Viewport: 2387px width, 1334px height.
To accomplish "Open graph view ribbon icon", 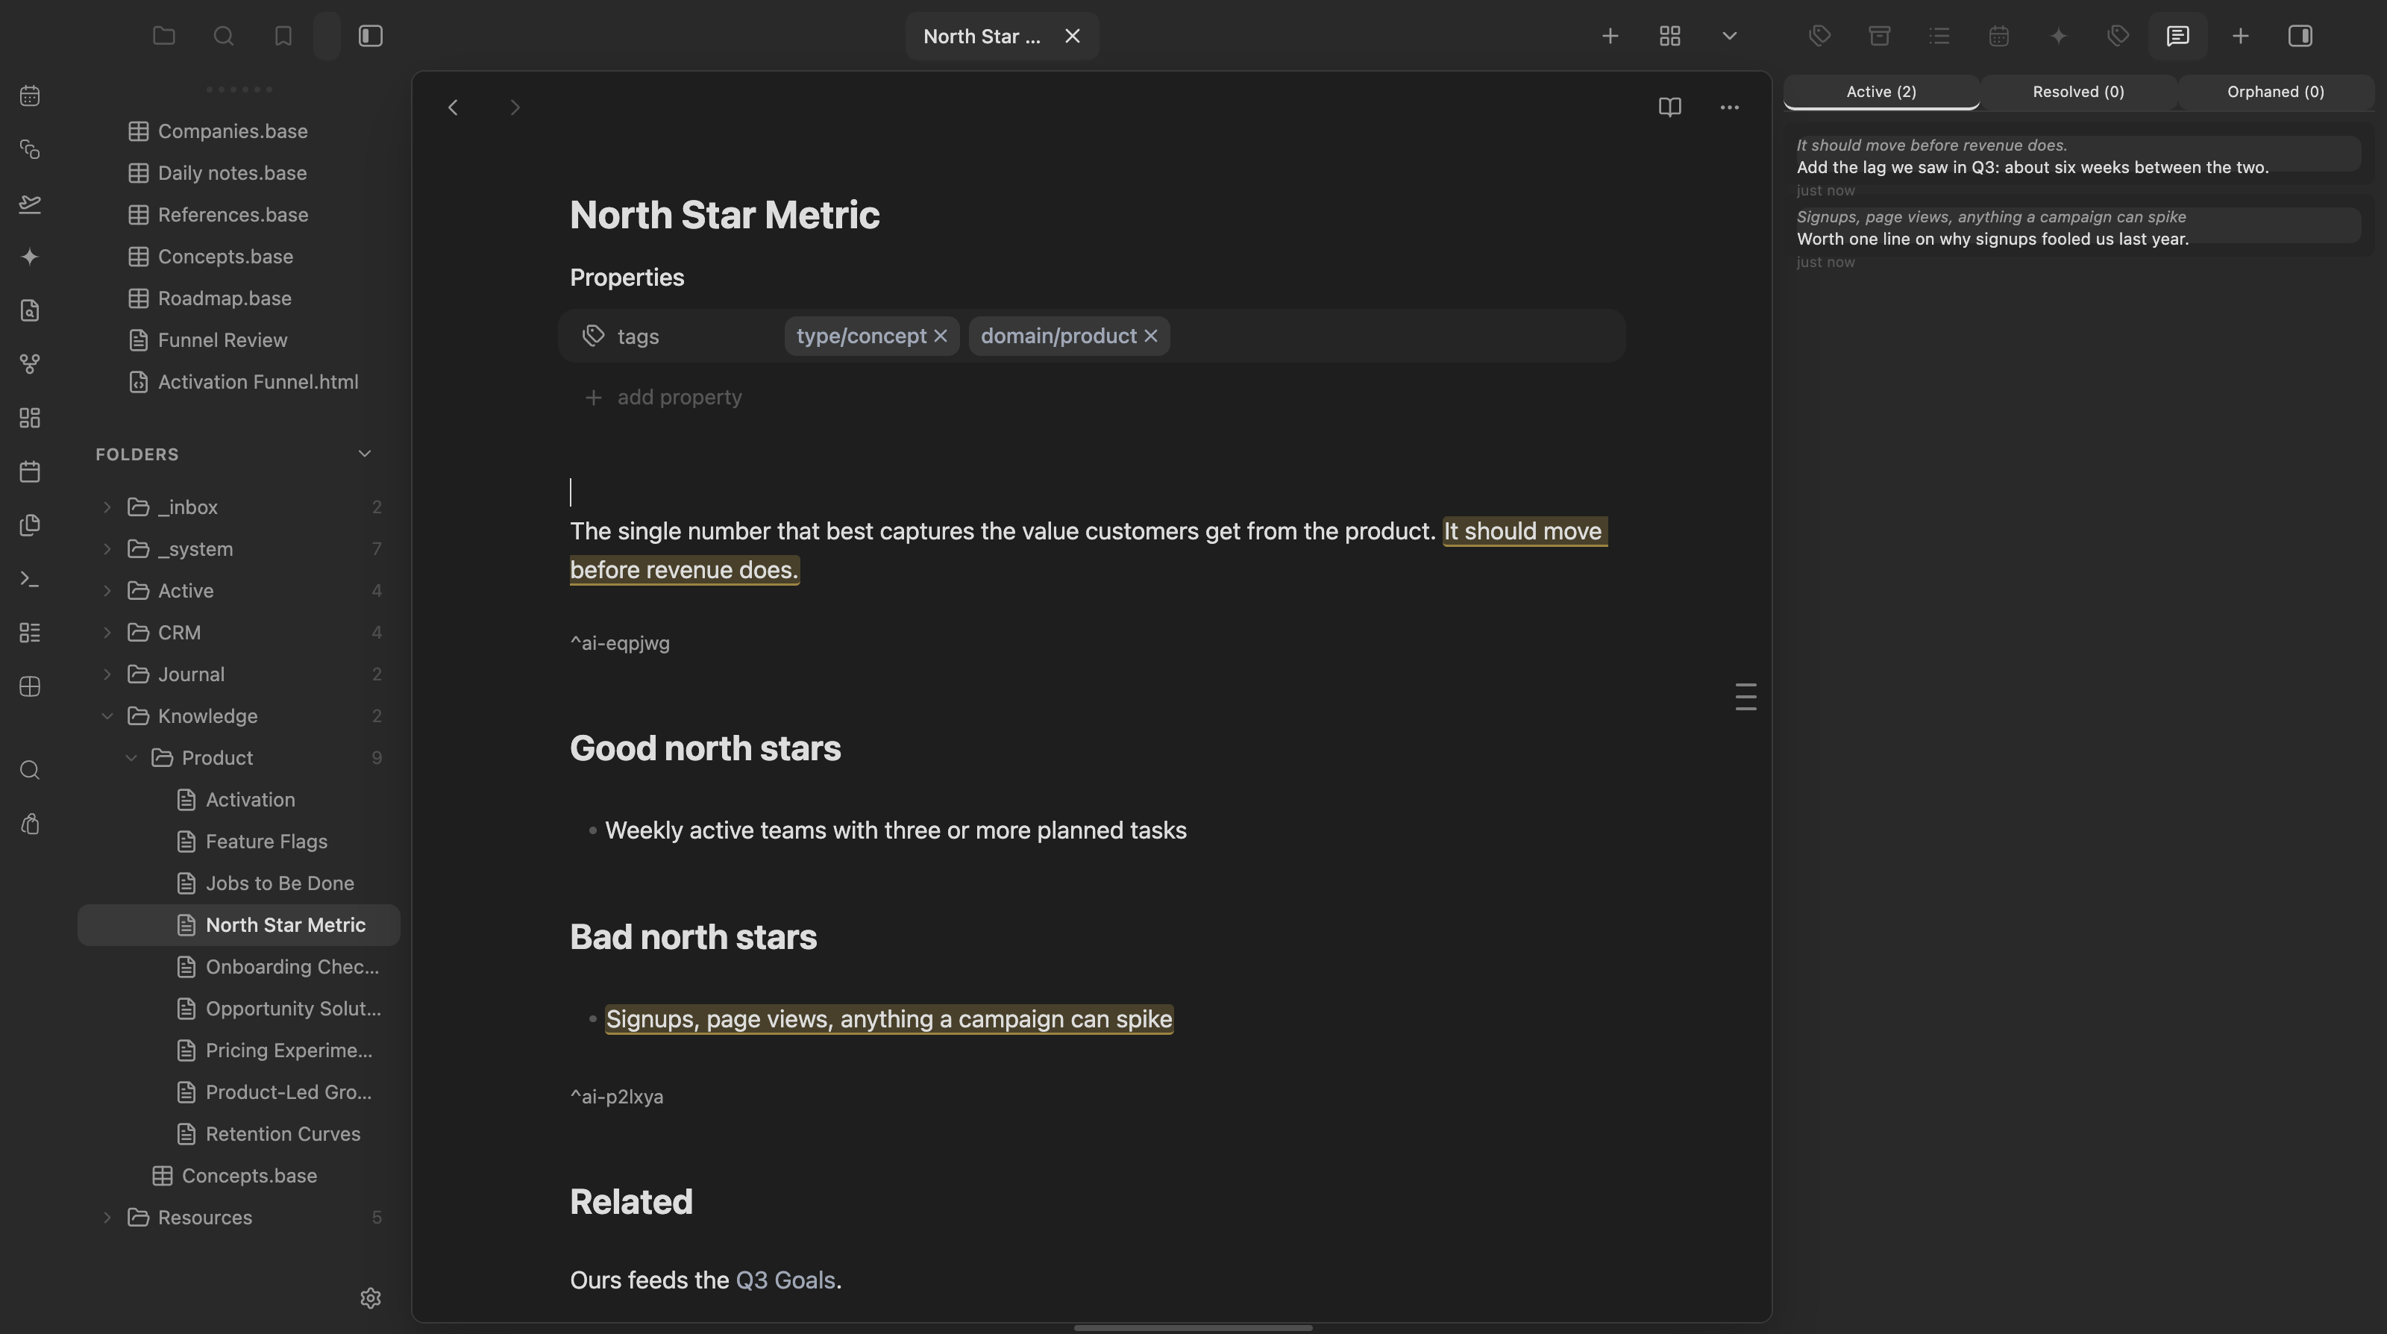I will [30, 364].
